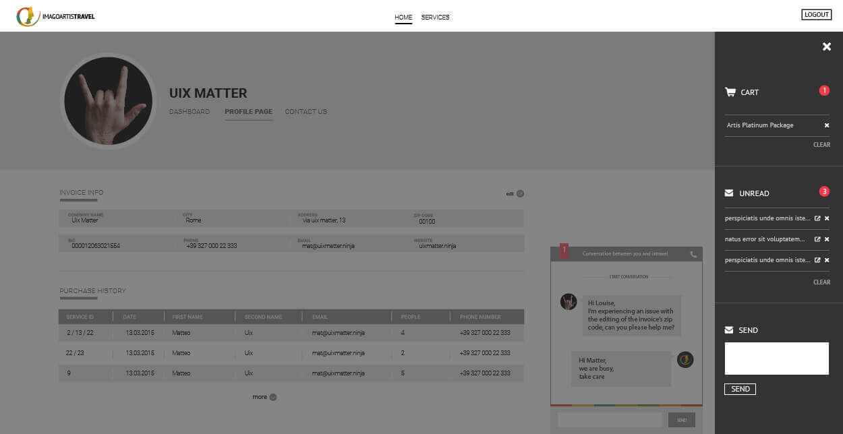Focus the sidebar Send message text area
This screenshot has width=843, height=434.
pyautogui.click(x=776, y=358)
